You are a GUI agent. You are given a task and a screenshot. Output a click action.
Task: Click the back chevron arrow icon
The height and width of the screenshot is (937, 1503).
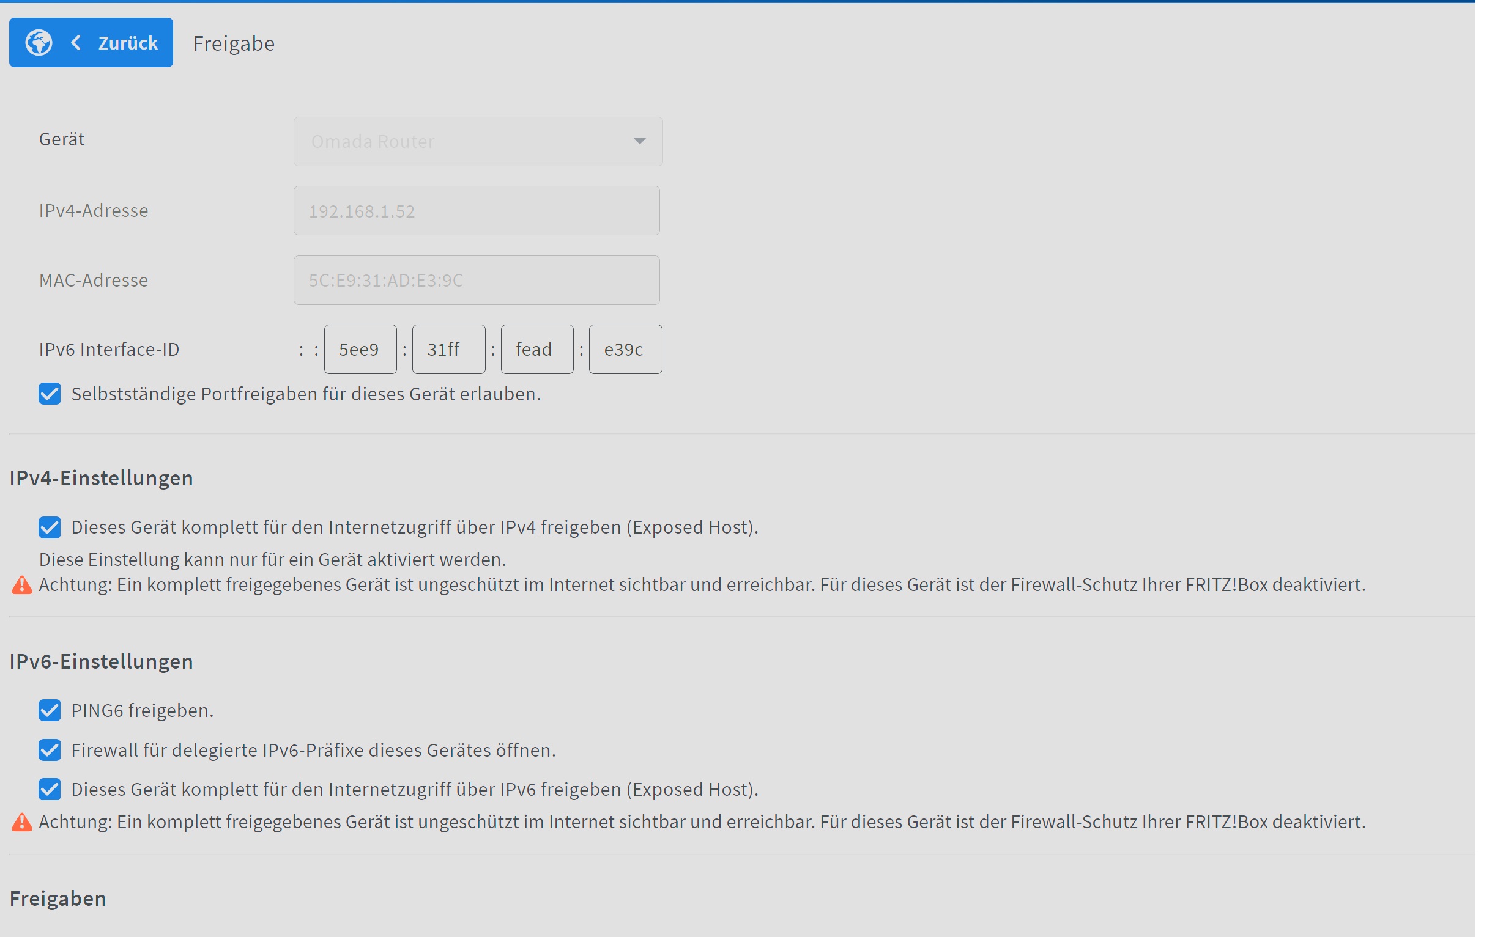point(76,43)
